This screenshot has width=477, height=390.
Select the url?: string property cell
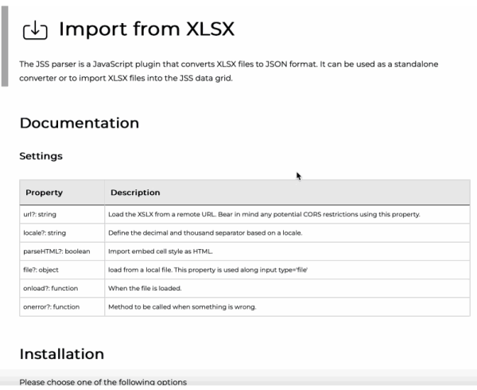point(62,214)
